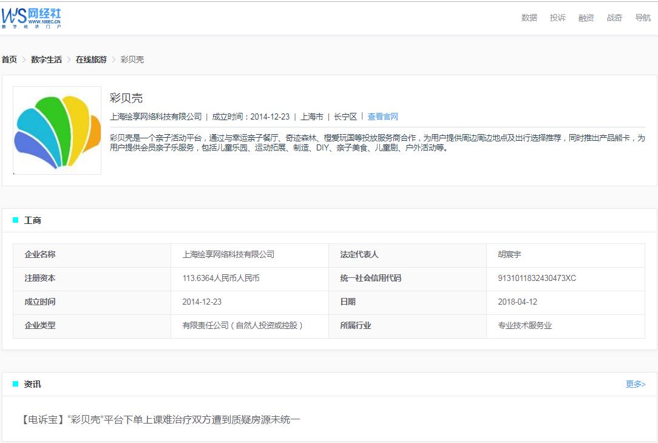Open the 战奇 navigation item
The height and width of the screenshot is (443, 658).
pos(614,18)
